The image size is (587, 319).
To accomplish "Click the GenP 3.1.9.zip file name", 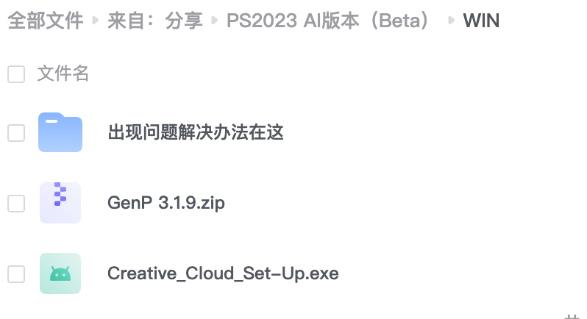I will pos(166,204).
